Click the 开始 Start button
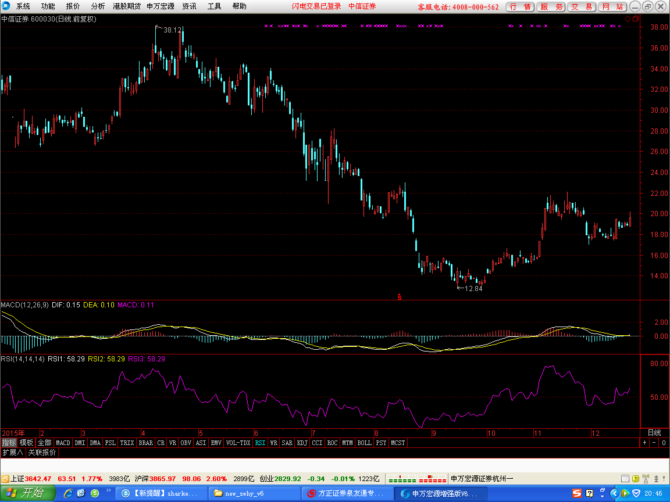 tap(28, 493)
